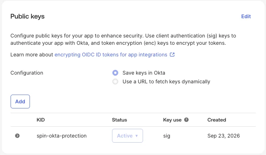Click the Add key button
Image resolution: width=266 pixels, height=155 pixels.
20,102
